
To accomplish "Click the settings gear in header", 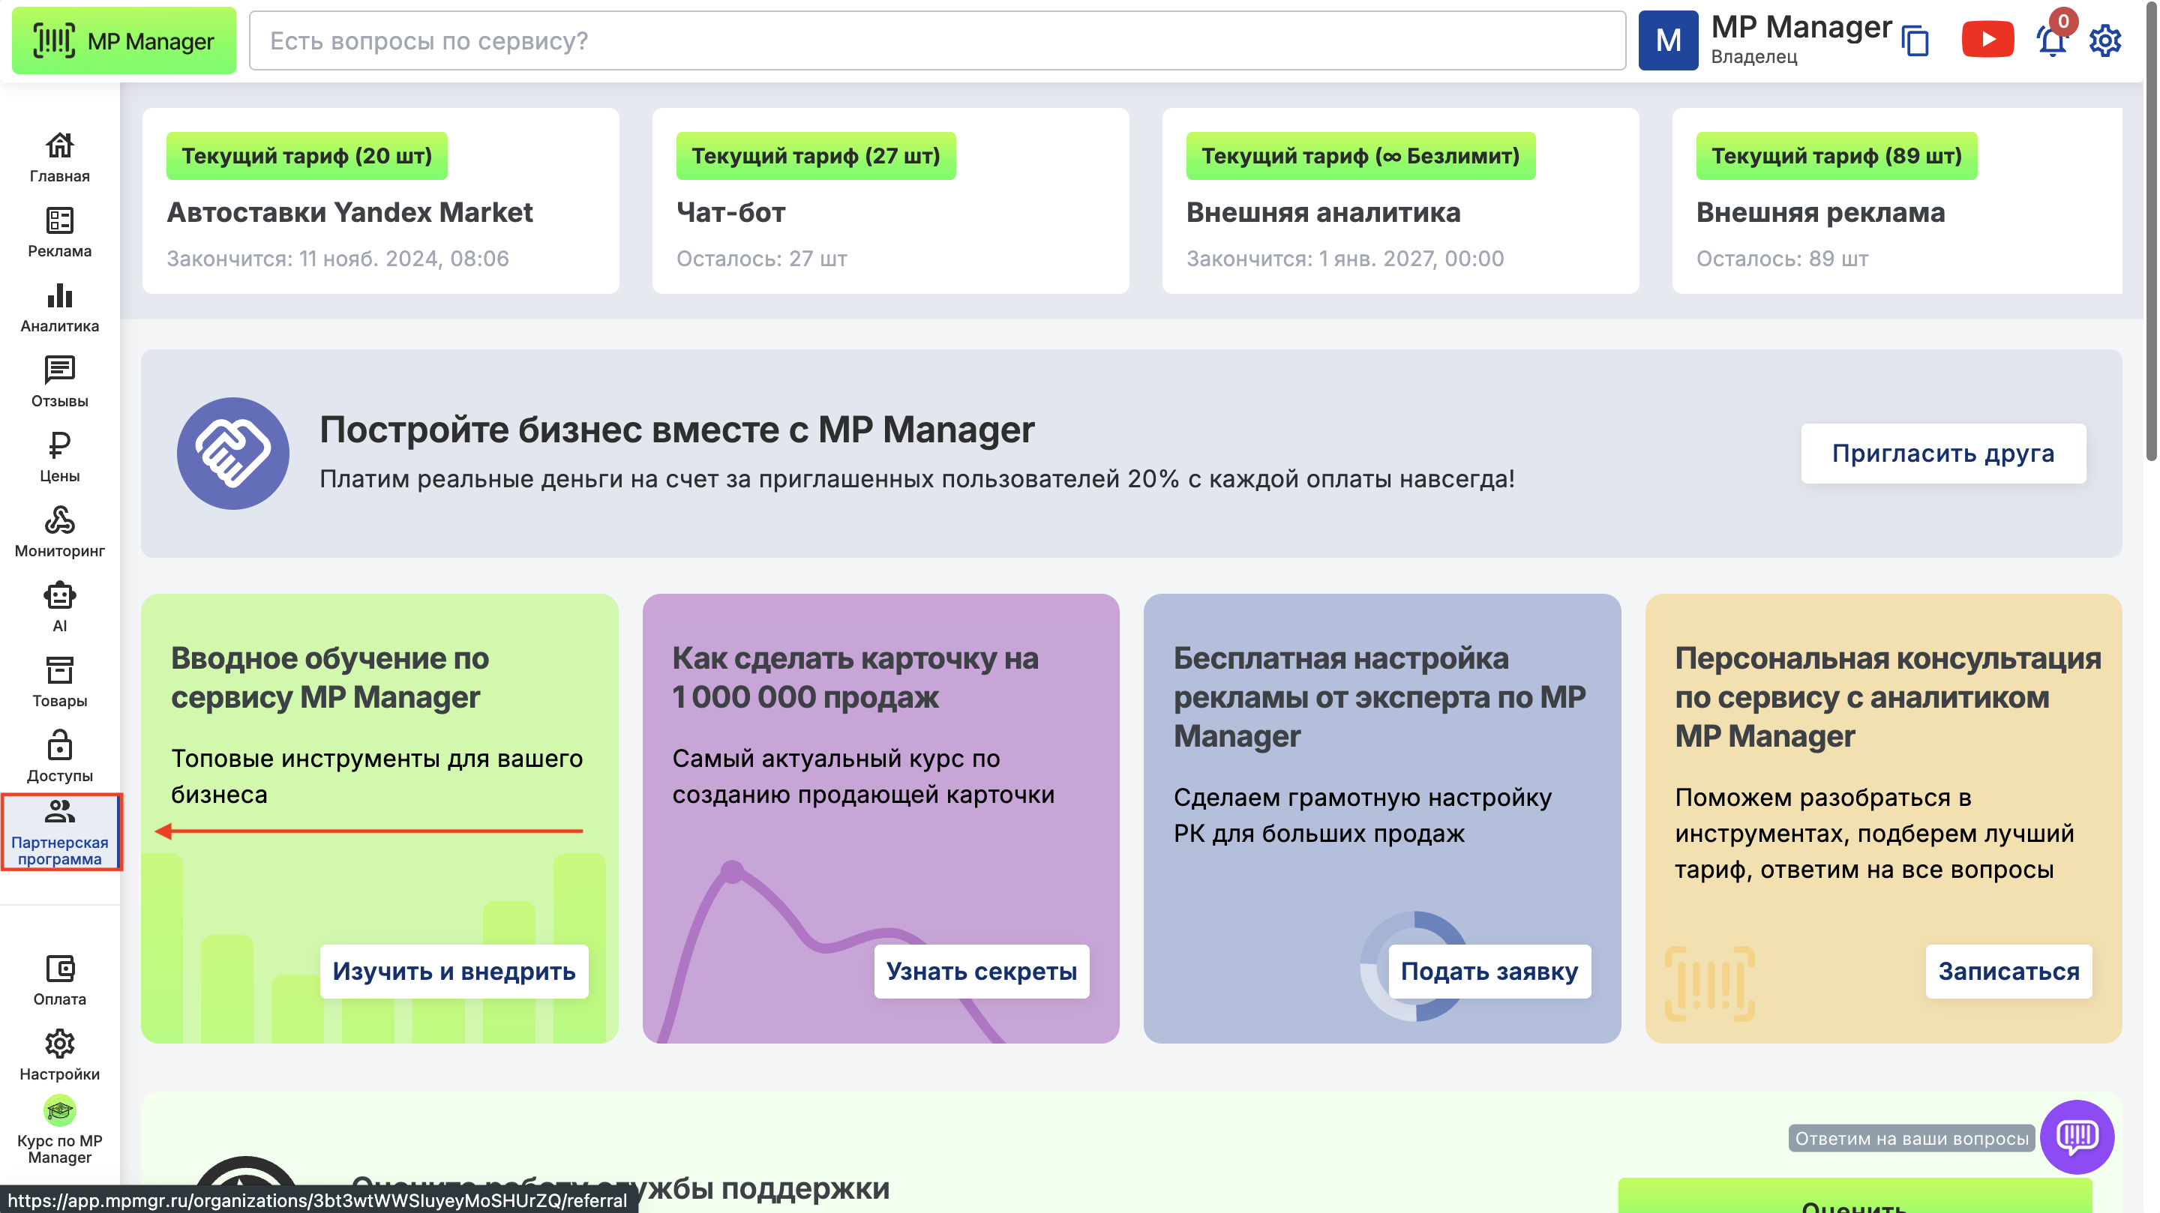I will (2104, 40).
